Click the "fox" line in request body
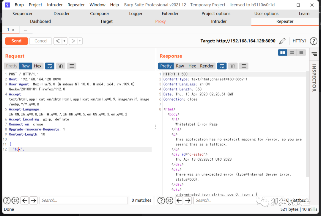 (x=80, y=149)
